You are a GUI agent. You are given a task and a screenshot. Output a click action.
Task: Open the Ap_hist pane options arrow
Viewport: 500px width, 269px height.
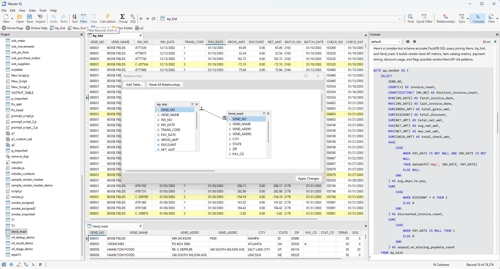pos(366,35)
